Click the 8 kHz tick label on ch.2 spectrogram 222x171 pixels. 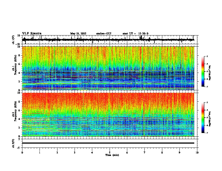[x=20, y=102]
